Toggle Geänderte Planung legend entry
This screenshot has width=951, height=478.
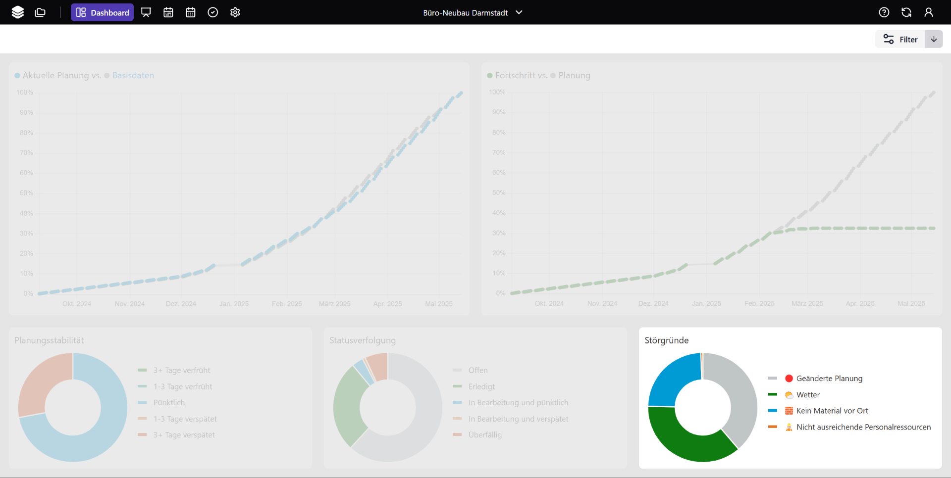(829, 379)
